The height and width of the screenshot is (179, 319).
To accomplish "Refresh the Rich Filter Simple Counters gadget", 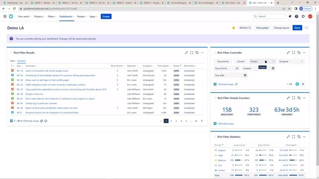I will [x=299, y=98].
